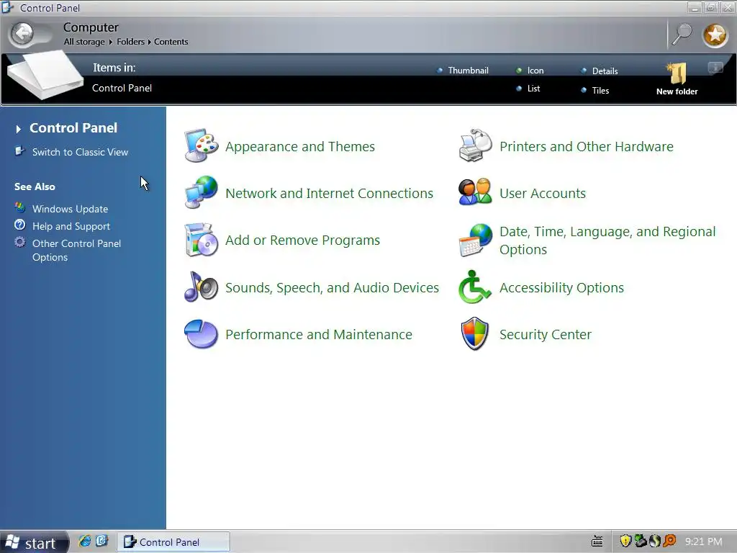Open the Performance and Maintenance pie chart icon
The height and width of the screenshot is (553, 737).
pyautogui.click(x=202, y=334)
